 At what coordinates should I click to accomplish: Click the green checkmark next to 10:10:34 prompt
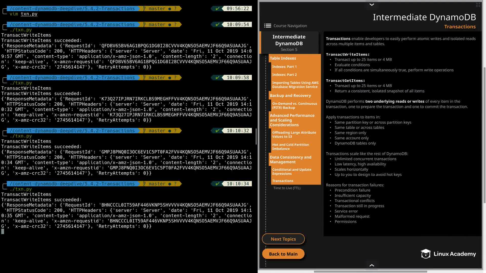pos(217,184)
